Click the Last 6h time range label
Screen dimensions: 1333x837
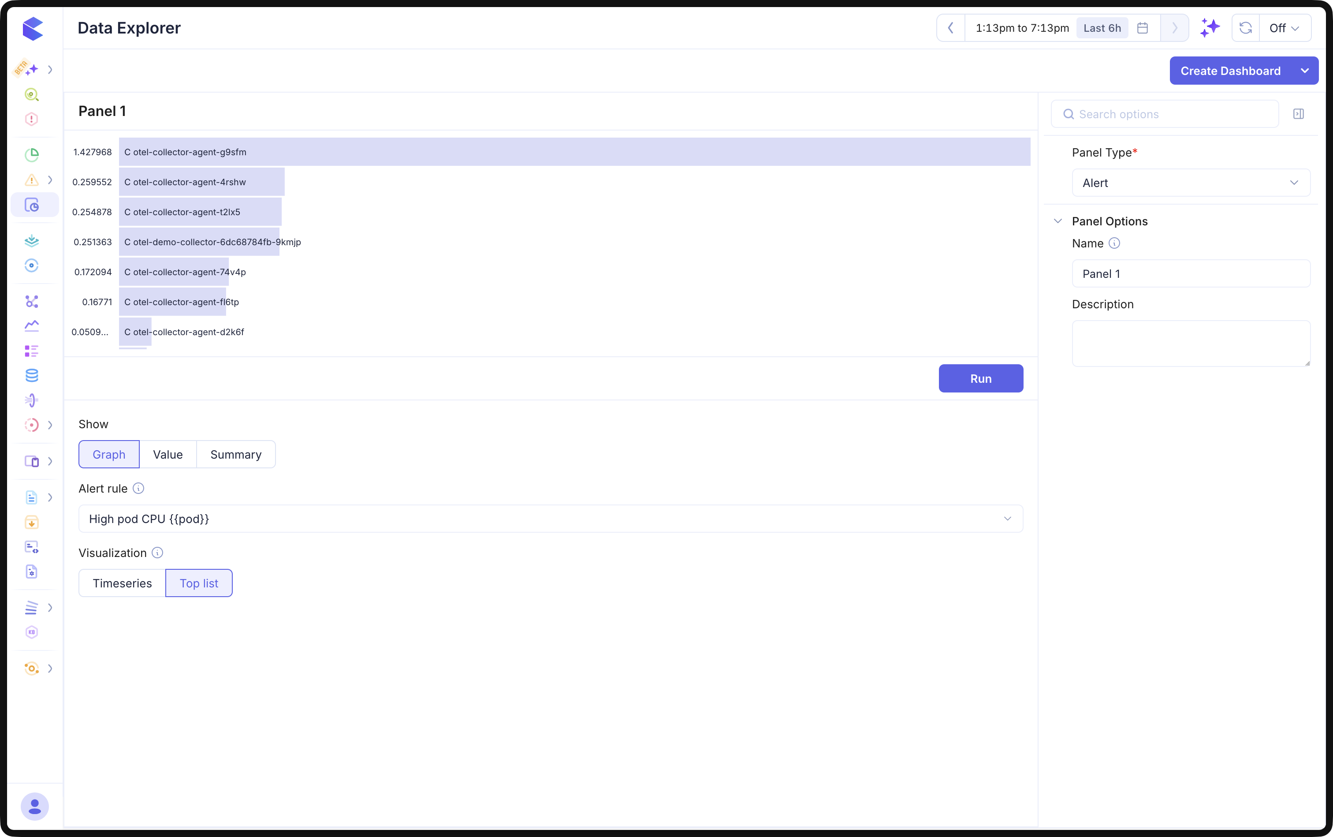point(1102,28)
